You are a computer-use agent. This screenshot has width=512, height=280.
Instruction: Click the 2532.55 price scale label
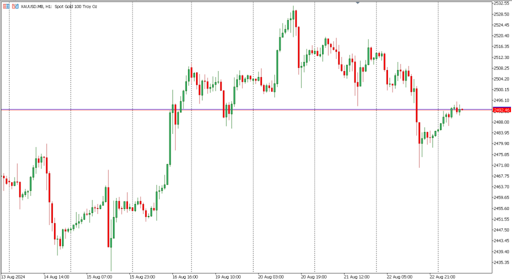point(501,3)
